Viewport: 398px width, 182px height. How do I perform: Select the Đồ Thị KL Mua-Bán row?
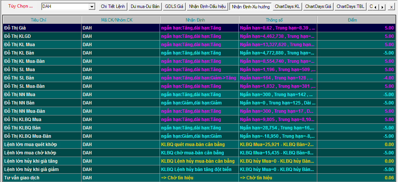click(x=199, y=61)
